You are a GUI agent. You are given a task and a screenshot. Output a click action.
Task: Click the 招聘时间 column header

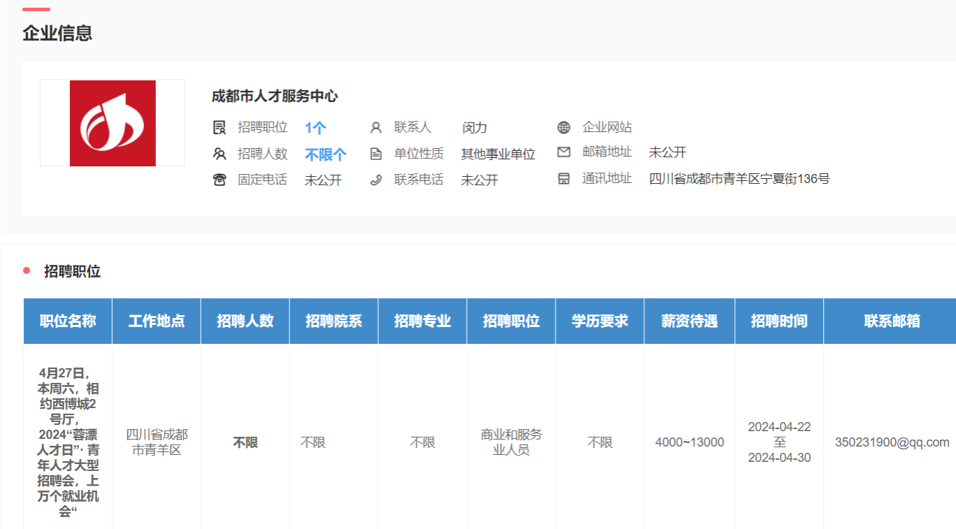click(x=778, y=321)
